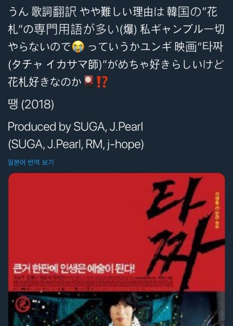Tap the first tweet line starting 'うん 歌詞翻訳'
Viewport: 233px width, 326px height.
[x=113, y=12]
